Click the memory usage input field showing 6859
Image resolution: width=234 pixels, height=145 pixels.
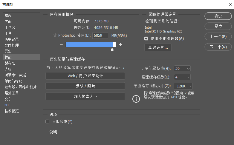click(100, 36)
